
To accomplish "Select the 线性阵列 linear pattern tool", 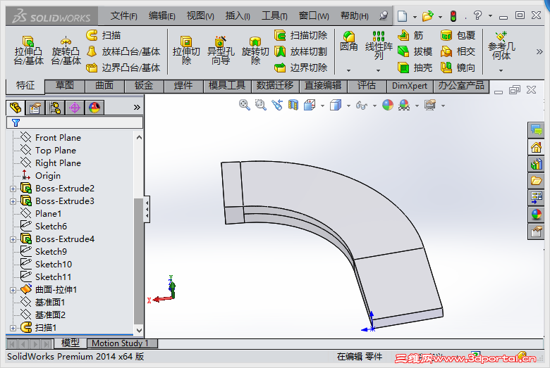I will [379, 45].
